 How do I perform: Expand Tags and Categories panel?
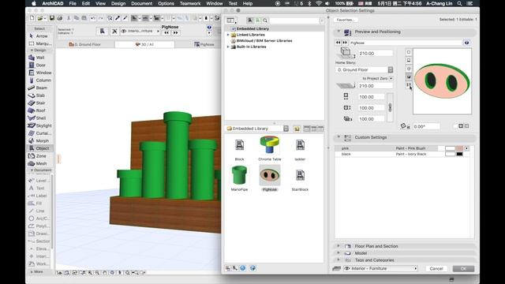click(339, 260)
